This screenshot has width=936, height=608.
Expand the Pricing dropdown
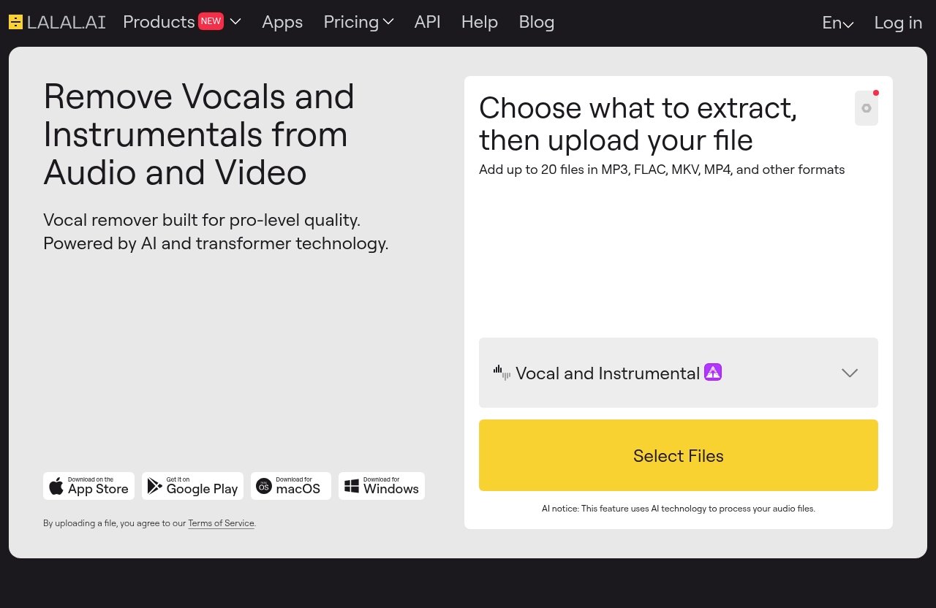(358, 22)
